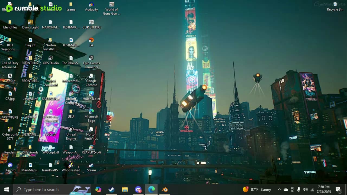Open the WhoCrashed desktop shortcut
The image size is (347, 195).
click(71, 167)
